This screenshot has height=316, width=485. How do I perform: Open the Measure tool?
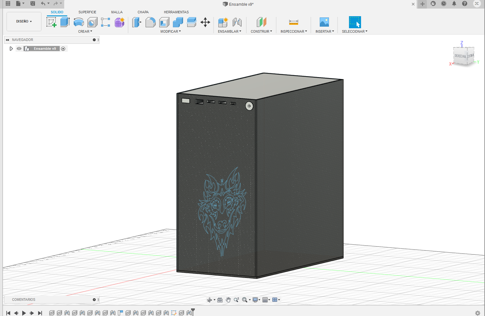[294, 22]
